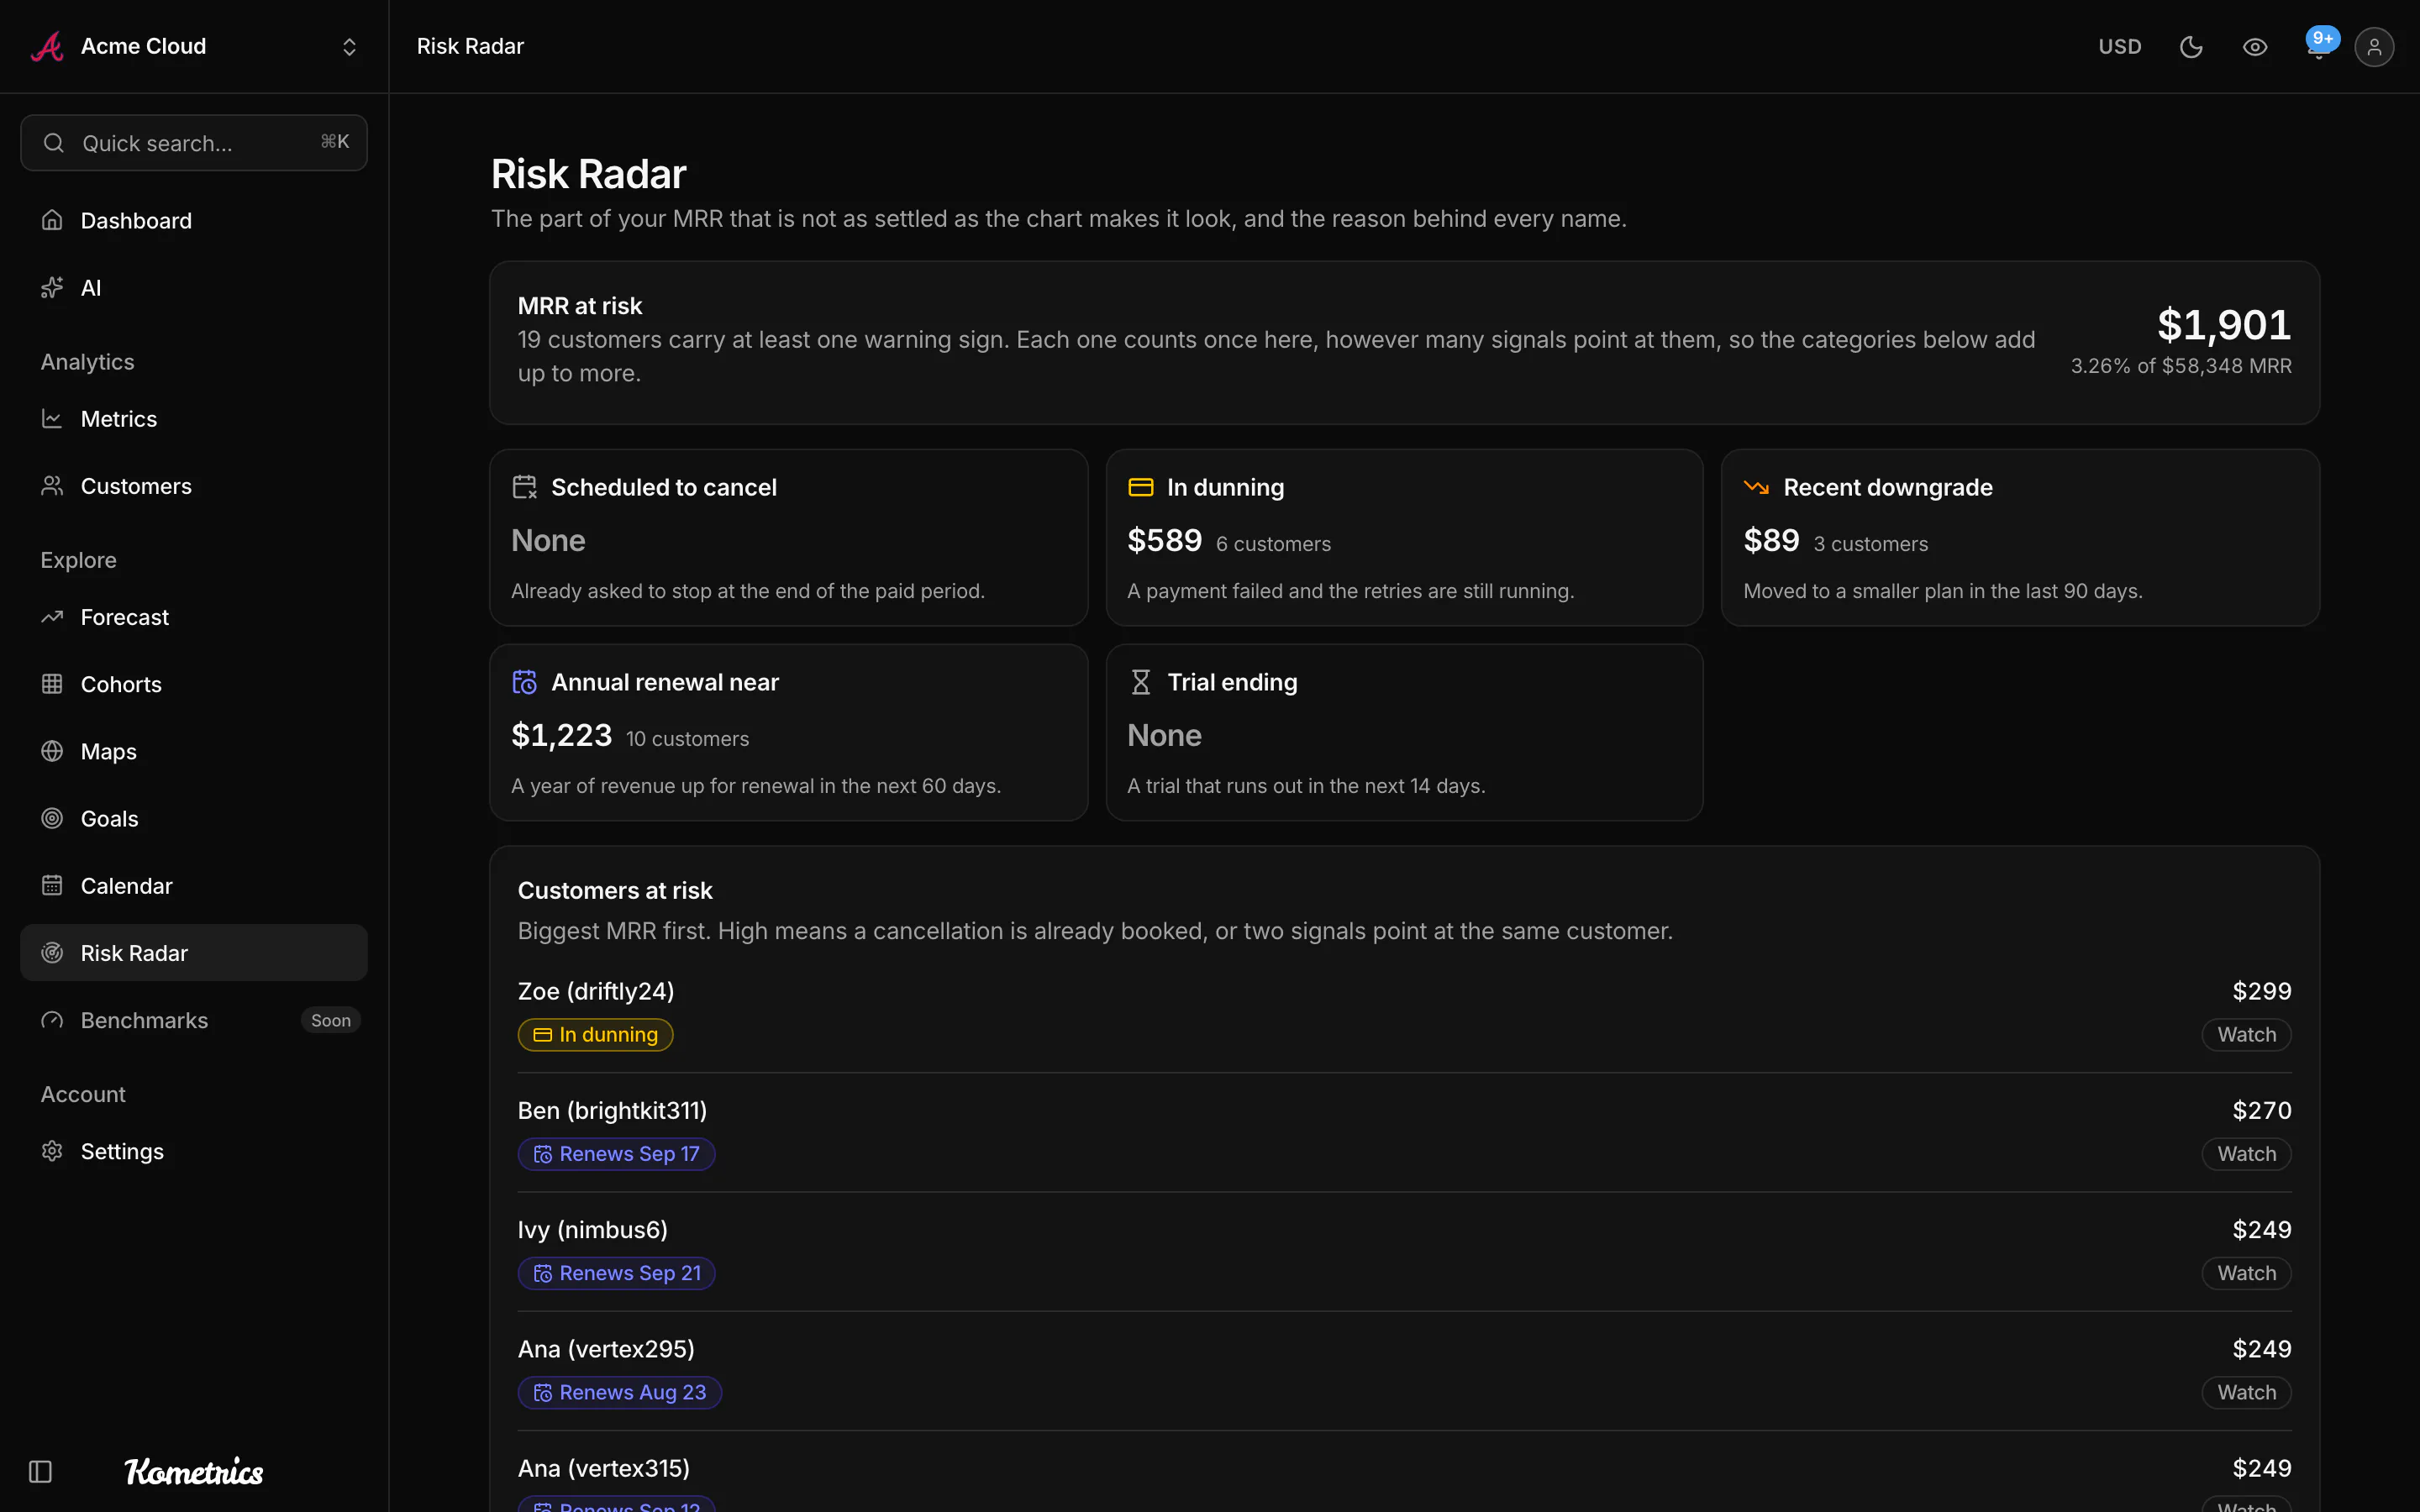Viewport: 2420px width, 1512px height.
Task: Open the Dashboard page
Action: 194,220
